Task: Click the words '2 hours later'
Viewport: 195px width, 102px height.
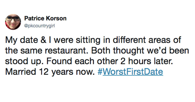Action: 147,61
